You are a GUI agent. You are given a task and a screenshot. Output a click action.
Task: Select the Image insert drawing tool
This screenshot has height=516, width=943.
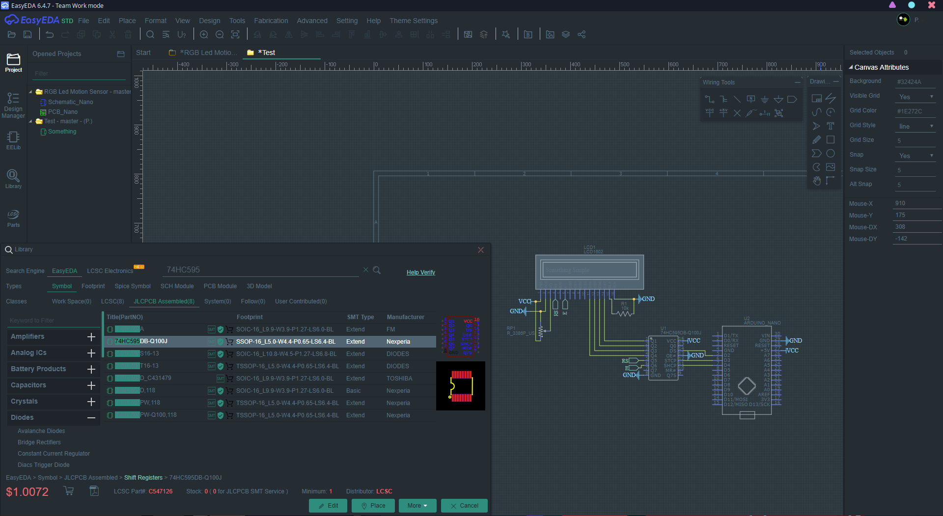pyautogui.click(x=831, y=167)
